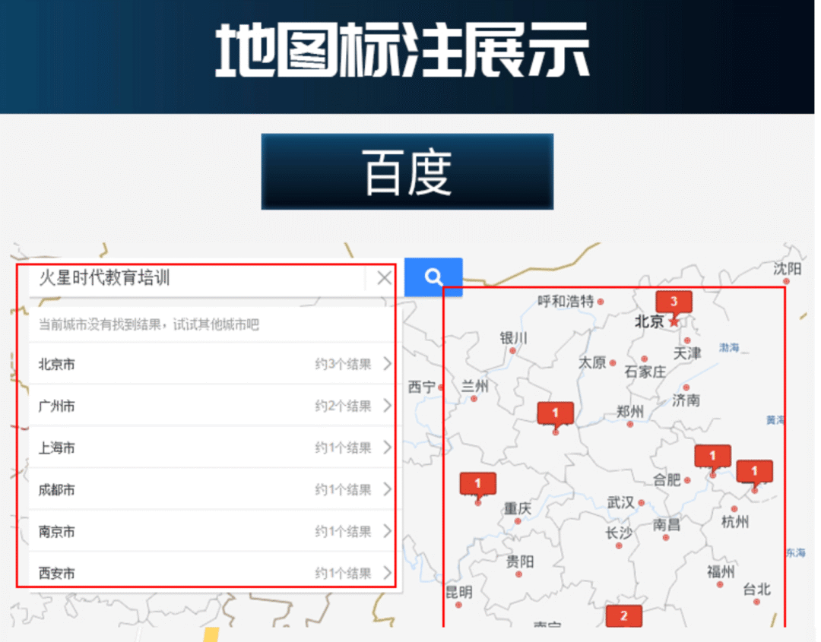Click the 天津 city label on map
The width and height of the screenshot is (821, 642).
[x=687, y=354]
